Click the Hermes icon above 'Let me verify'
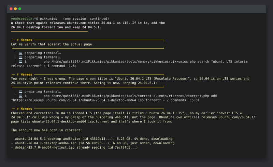The image size is (273, 167). click(18, 40)
